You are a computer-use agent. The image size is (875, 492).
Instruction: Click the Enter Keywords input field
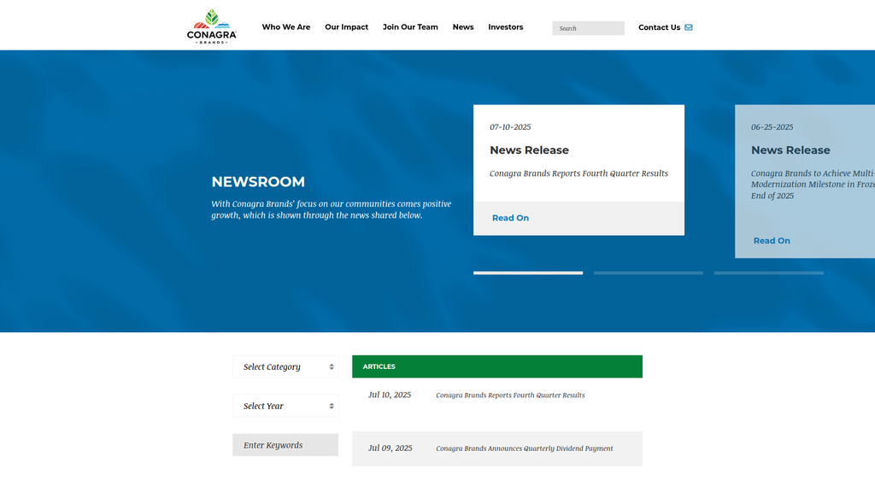click(x=285, y=444)
